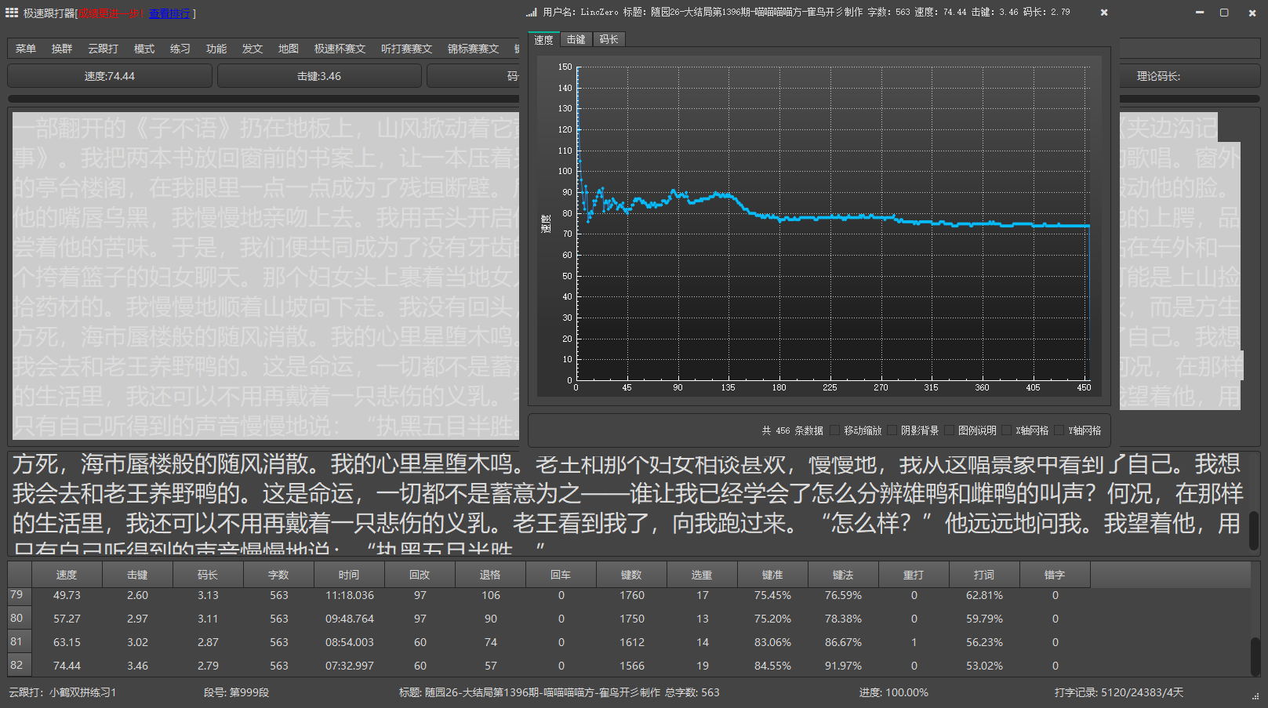
Task: Turn on X轴网格 grid checkbox
Action: [1007, 430]
